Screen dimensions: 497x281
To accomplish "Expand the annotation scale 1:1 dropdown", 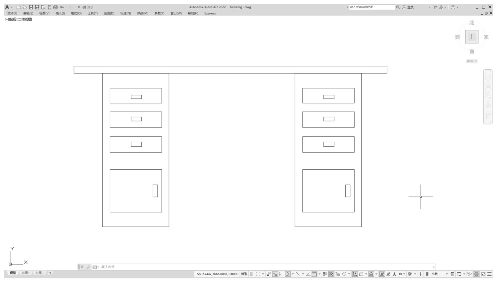I will pos(402,274).
